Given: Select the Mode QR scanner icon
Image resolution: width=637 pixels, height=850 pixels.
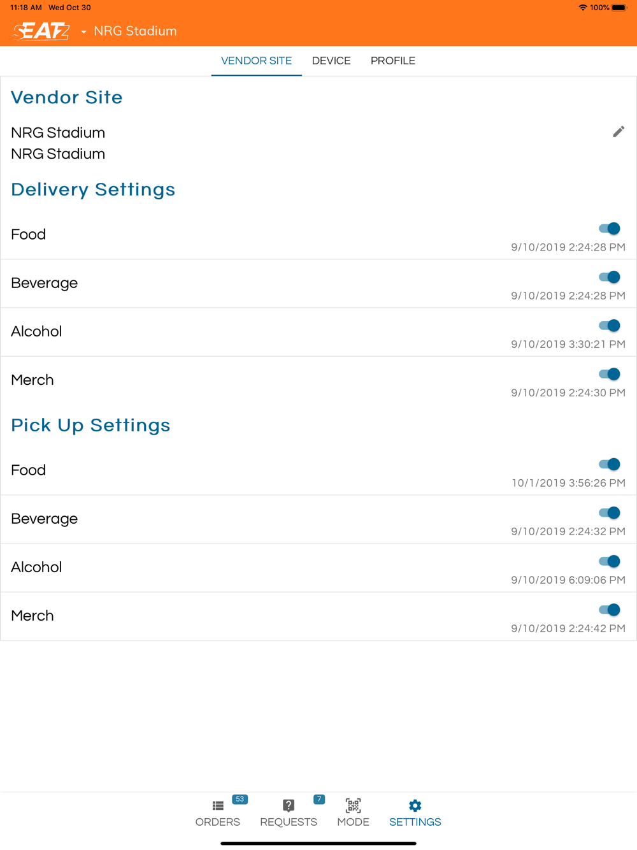Looking at the screenshot, I should click(x=353, y=805).
